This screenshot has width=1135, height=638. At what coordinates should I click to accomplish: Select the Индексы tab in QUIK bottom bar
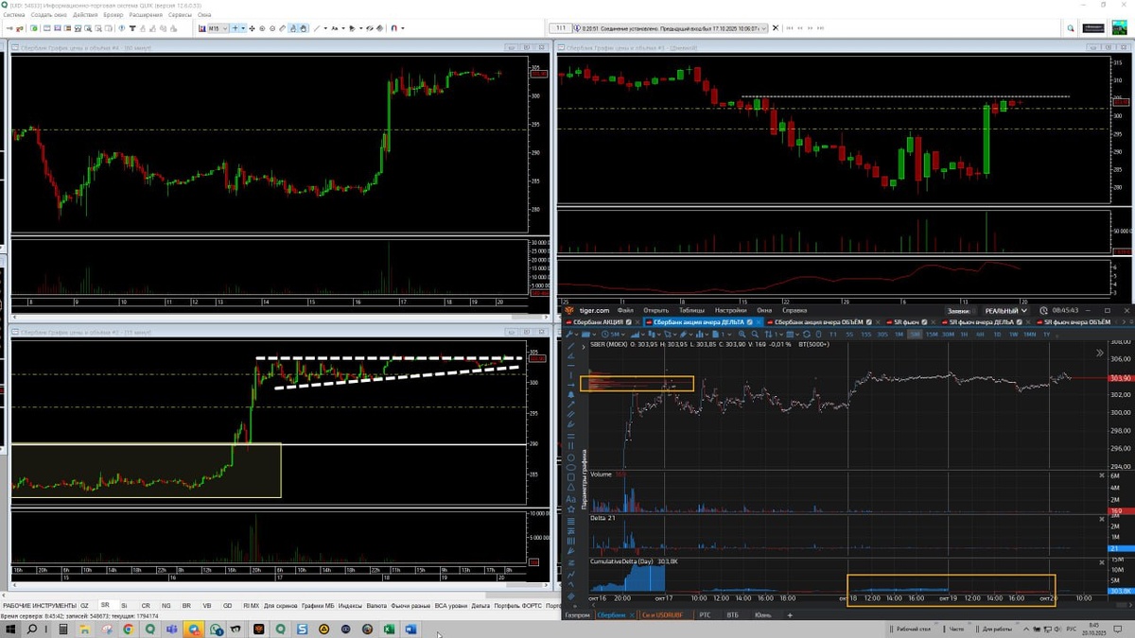coord(350,605)
